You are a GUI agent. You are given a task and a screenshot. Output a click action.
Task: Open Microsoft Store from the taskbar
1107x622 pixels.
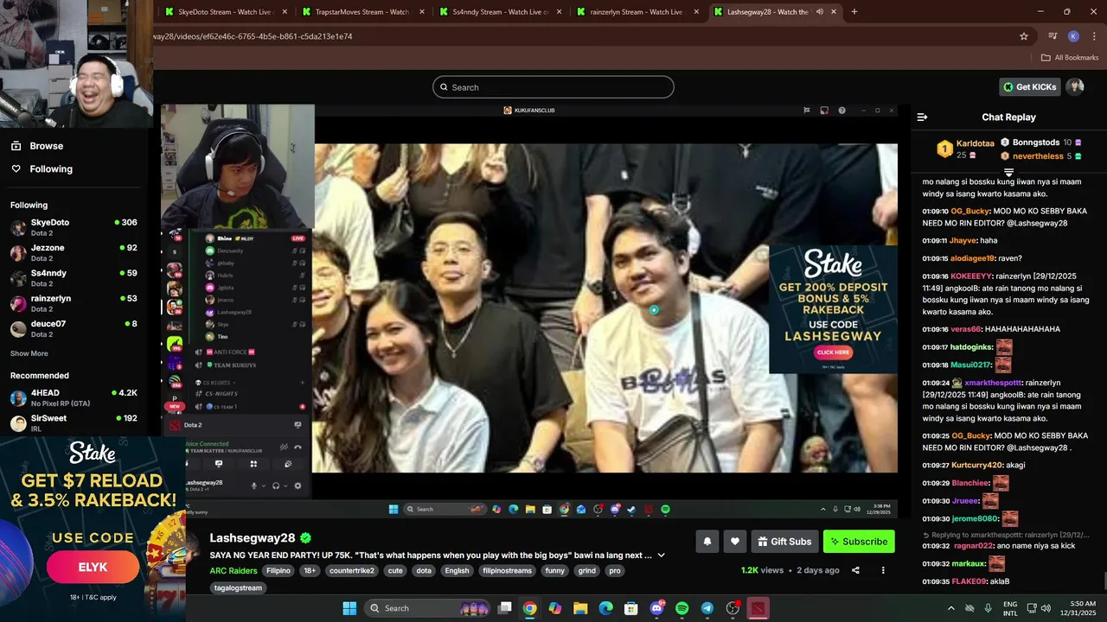pos(631,608)
